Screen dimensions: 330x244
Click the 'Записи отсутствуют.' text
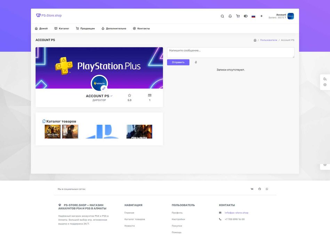tap(231, 70)
